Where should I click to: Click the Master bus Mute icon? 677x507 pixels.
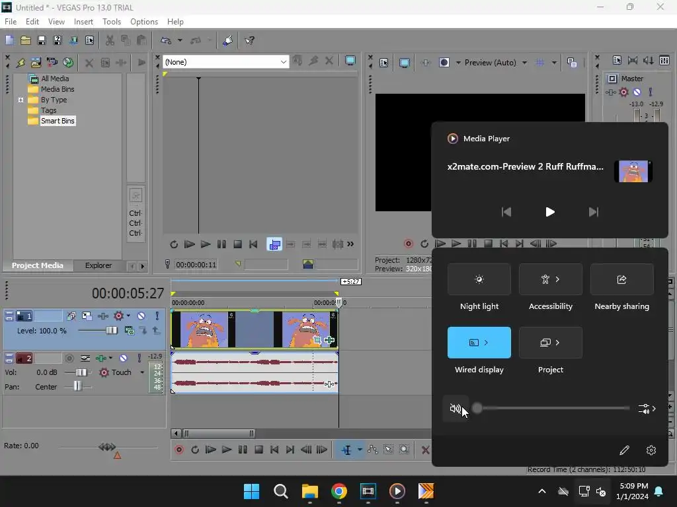click(637, 92)
